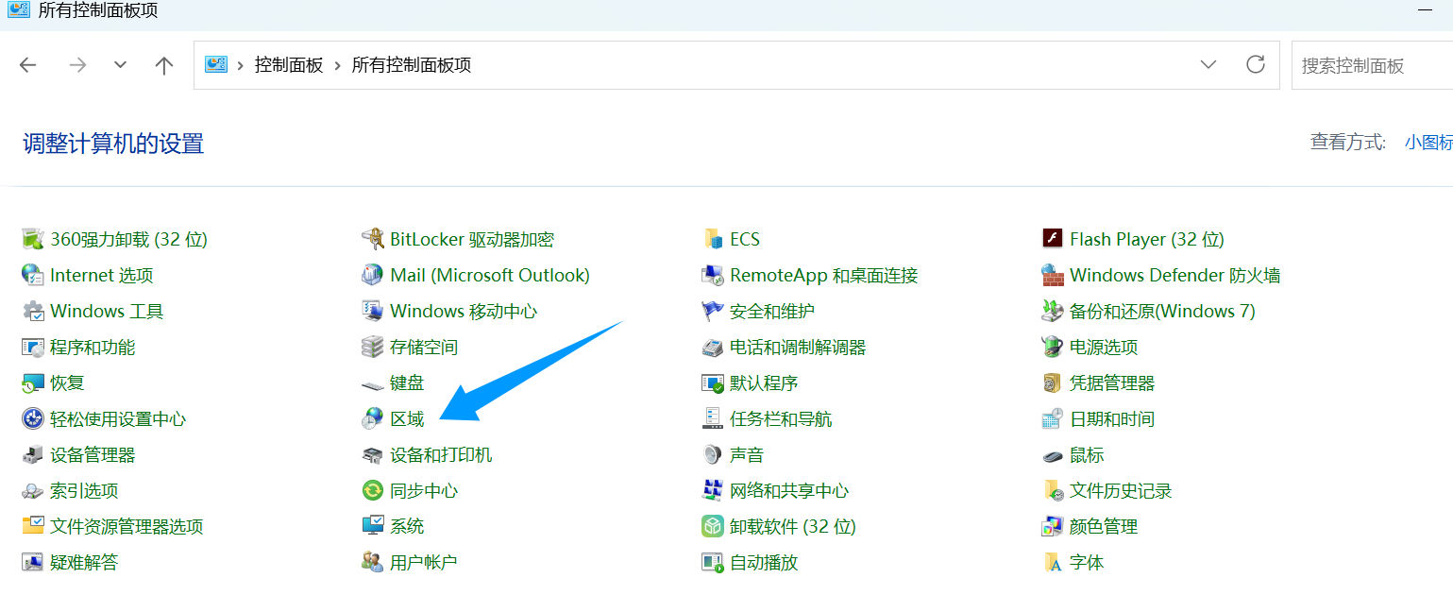Open the 系统 monitor icon
1453x612 pixels.
pyautogui.click(x=373, y=526)
